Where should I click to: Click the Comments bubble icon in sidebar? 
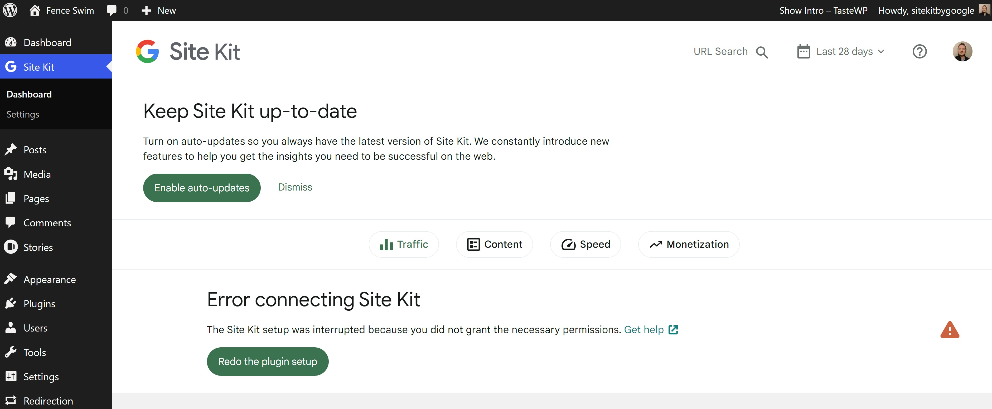11,222
